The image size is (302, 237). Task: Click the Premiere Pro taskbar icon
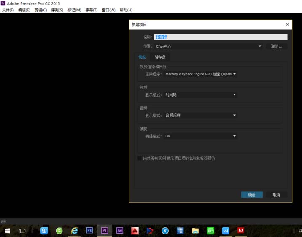[x=105, y=230]
